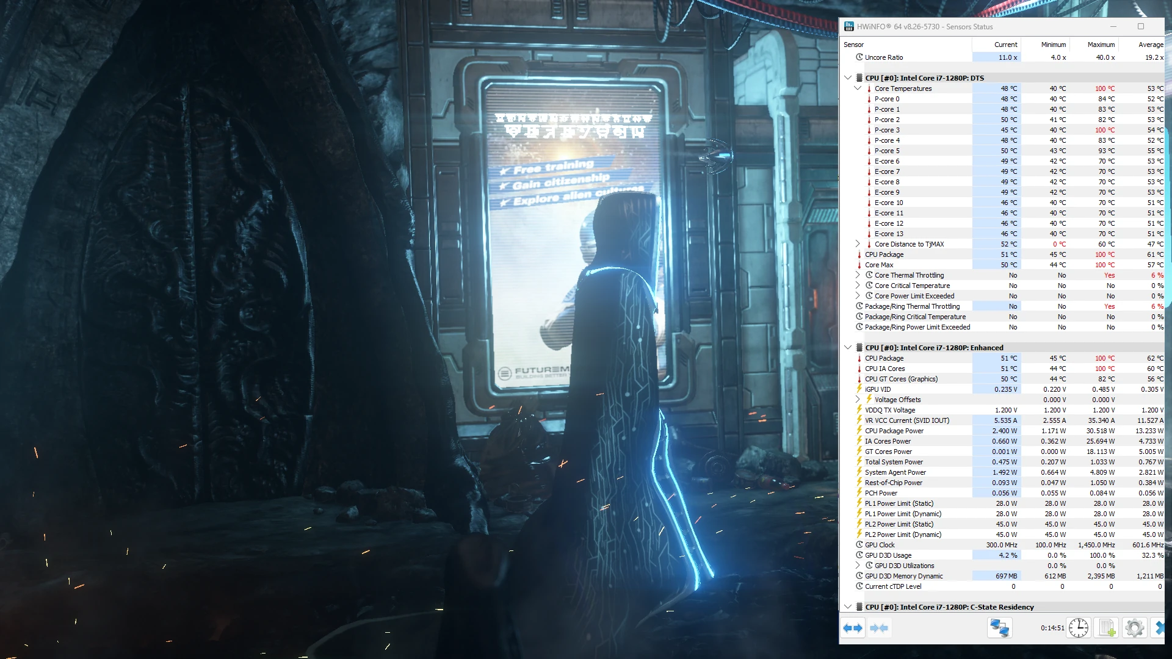Click the expand layout double-arrow icon

click(x=853, y=628)
